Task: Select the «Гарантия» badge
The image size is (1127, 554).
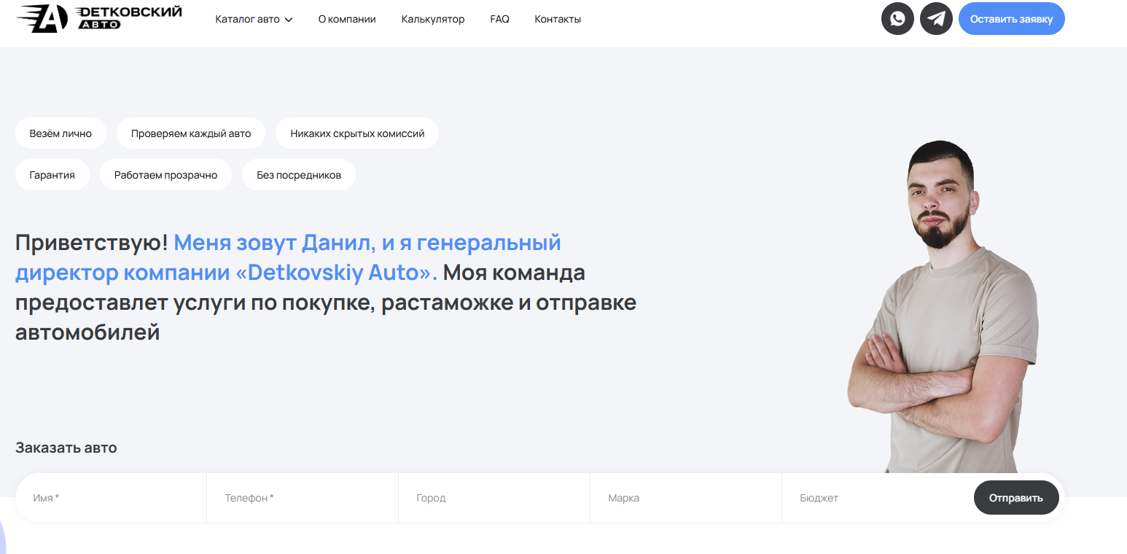Action: (x=52, y=174)
